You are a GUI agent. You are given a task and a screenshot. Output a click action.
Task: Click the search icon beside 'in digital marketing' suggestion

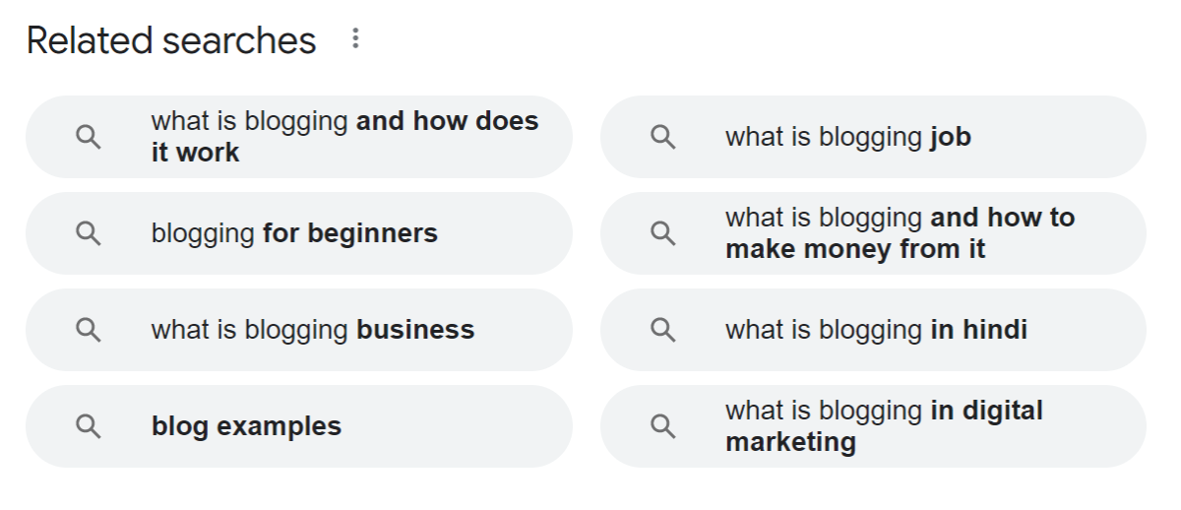[x=663, y=426]
